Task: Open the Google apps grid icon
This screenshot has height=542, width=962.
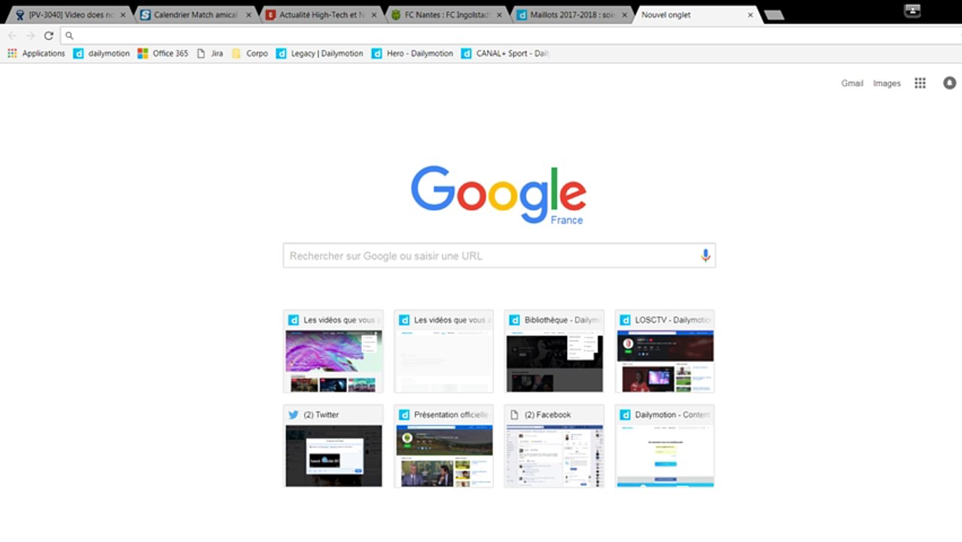Action: click(920, 84)
